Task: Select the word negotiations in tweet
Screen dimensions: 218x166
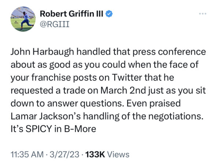Action: 175,116
